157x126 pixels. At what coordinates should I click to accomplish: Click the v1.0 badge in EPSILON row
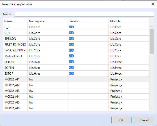[x=71, y=39]
